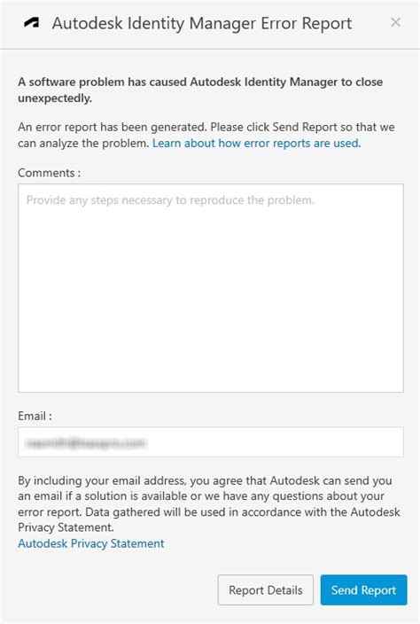Click the 'Comments :' label
The height and width of the screenshot is (624, 420).
[50, 173]
